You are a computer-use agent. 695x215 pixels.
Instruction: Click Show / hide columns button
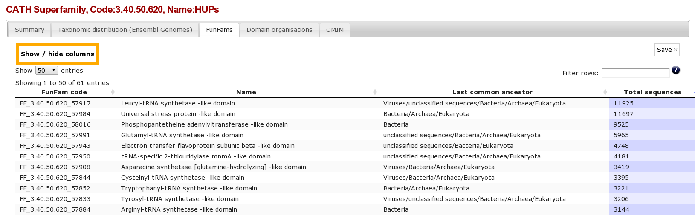[x=58, y=54]
